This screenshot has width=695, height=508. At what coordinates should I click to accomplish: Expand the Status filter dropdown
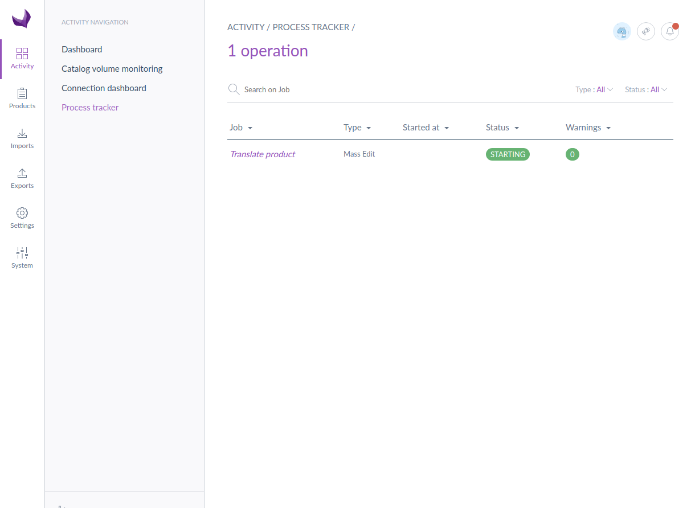(x=646, y=89)
